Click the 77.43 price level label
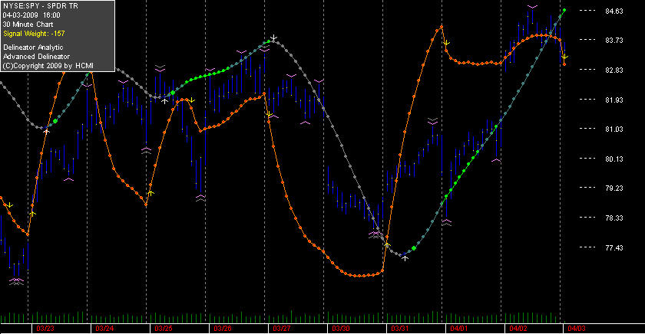The width and height of the screenshot is (645, 334). point(614,248)
